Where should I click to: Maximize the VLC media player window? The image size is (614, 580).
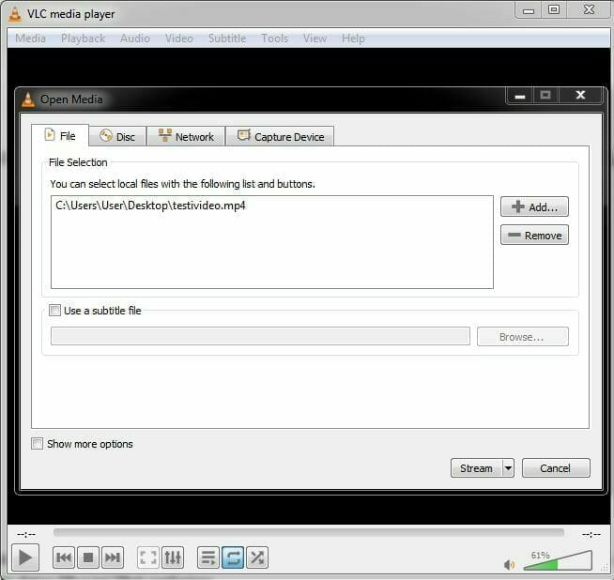pos(554,9)
